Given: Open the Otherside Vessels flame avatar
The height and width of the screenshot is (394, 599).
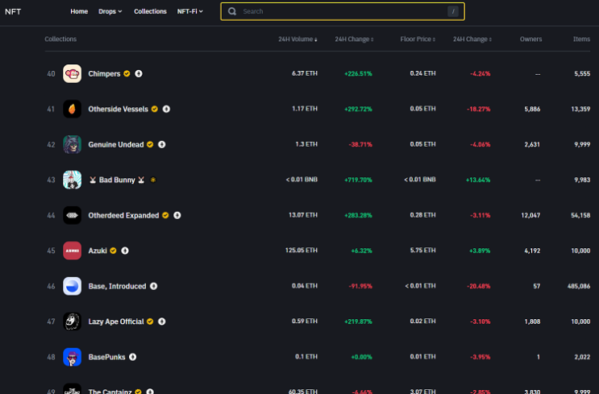Looking at the screenshot, I should 73,109.
